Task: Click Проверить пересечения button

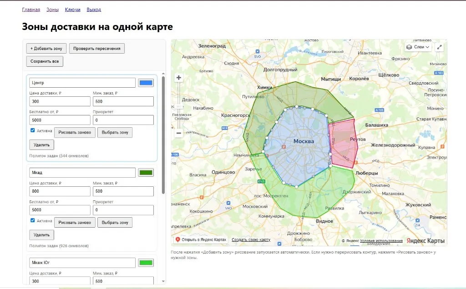Action: [97, 48]
